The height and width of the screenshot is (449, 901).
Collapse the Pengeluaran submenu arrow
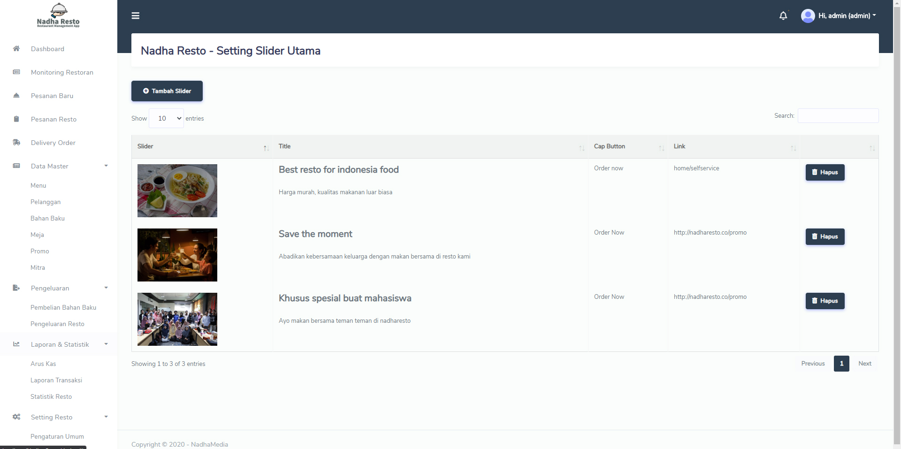click(106, 288)
